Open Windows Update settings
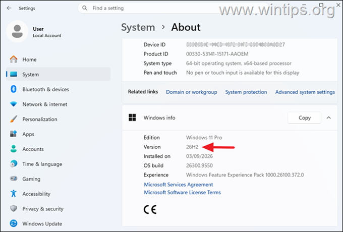The width and height of the screenshot is (343, 232). click(x=59, y=223)
